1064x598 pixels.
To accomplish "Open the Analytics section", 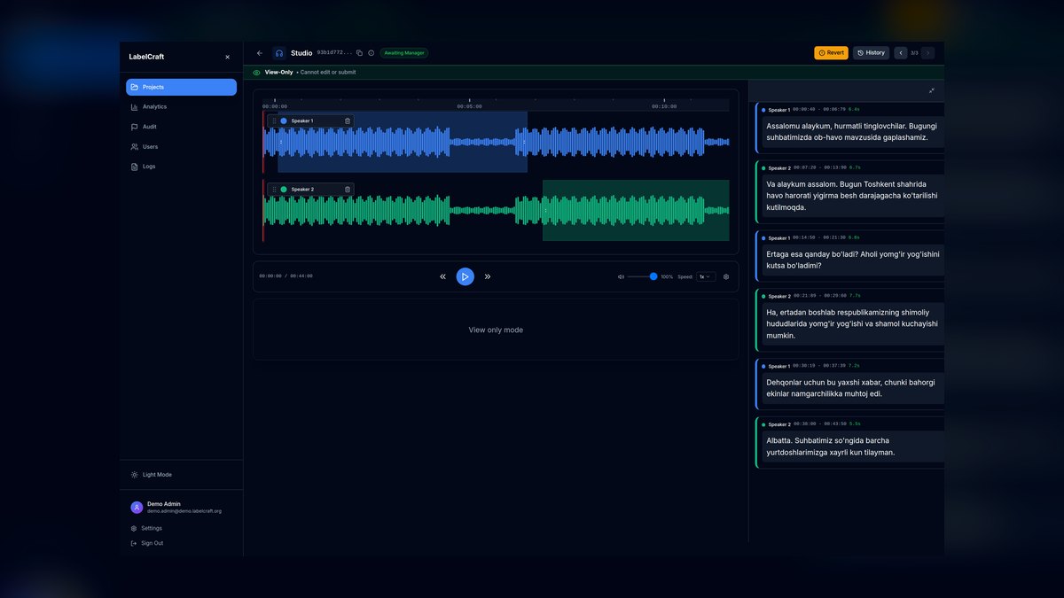I will coord(181,107).
